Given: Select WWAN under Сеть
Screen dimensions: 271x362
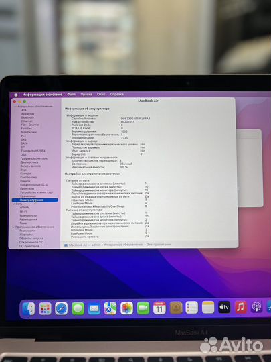Looking at the screenshot, I should [x=25, y=208].
